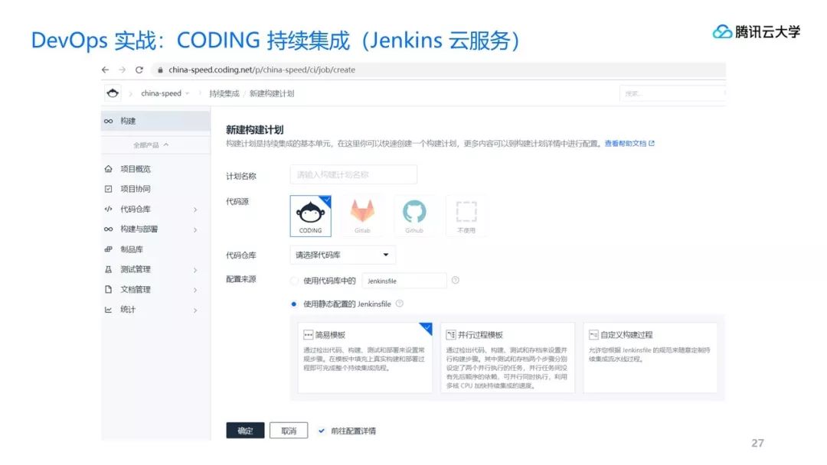Click the 文档管理 file icon

[108, 289]
